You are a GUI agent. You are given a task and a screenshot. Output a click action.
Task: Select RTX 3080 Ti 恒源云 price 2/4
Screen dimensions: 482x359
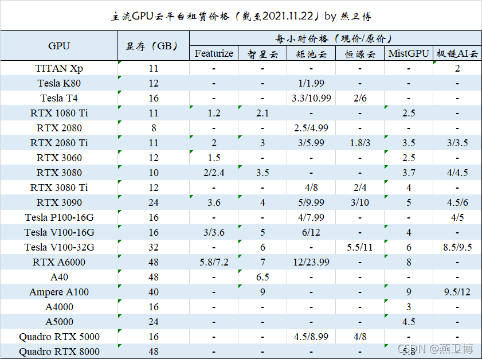click(360, 188)
